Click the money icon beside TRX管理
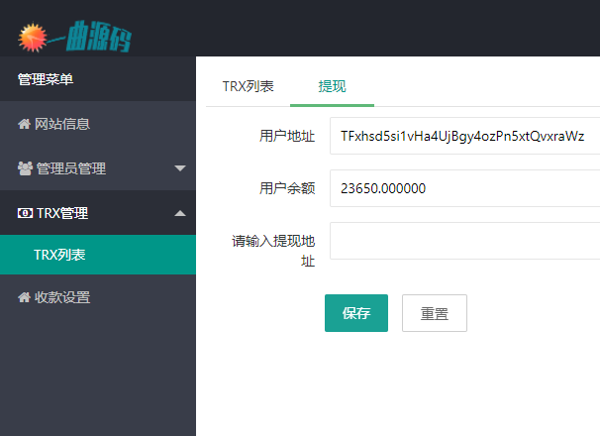The width and height of the screenshot is (600, 436). click(25, 213)
